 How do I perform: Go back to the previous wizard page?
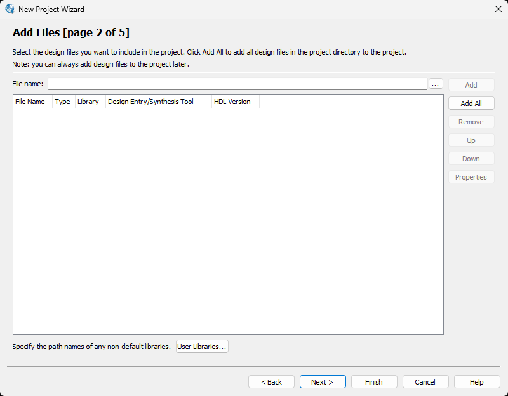[271, 382]
